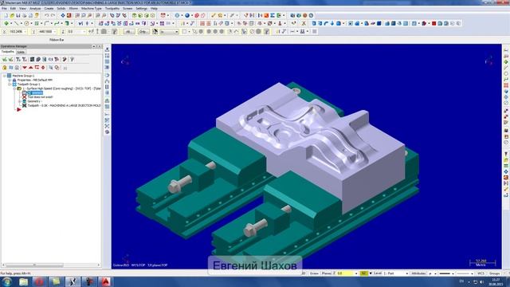Screen dimensions: 510x287
Task: Collapse the Toolpath Group-1 node
Action: tap(10, 84)
